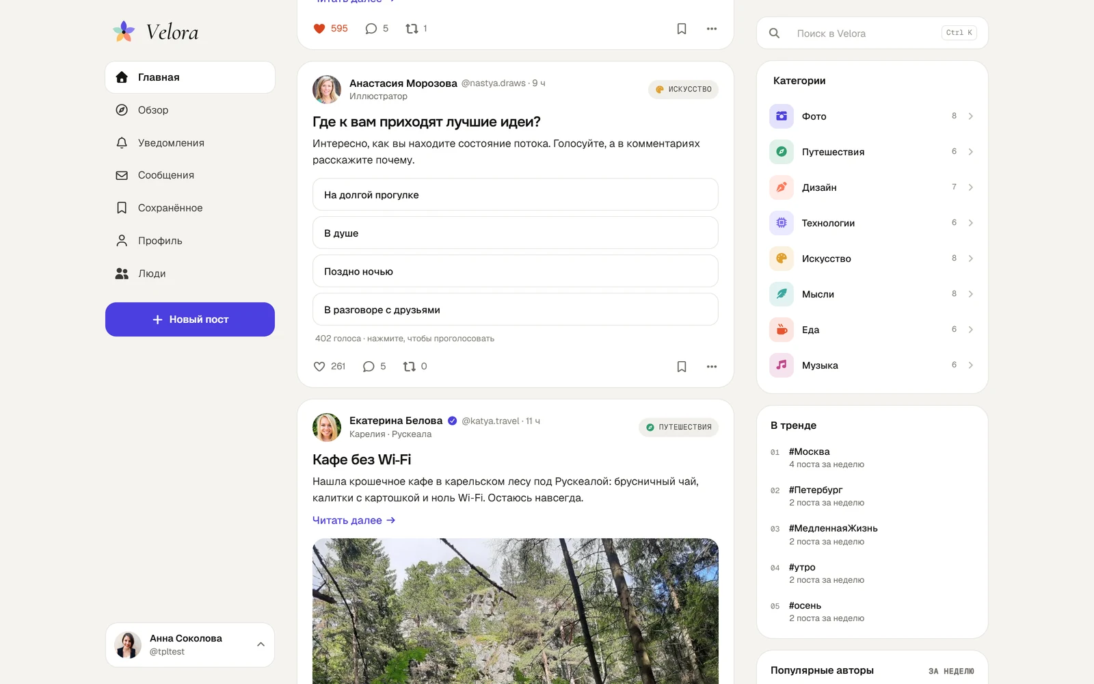This screenshot has height=684, width=1094.
Task: Vote for 'Поздно ночью' poll option
Action: coord(516,272)
